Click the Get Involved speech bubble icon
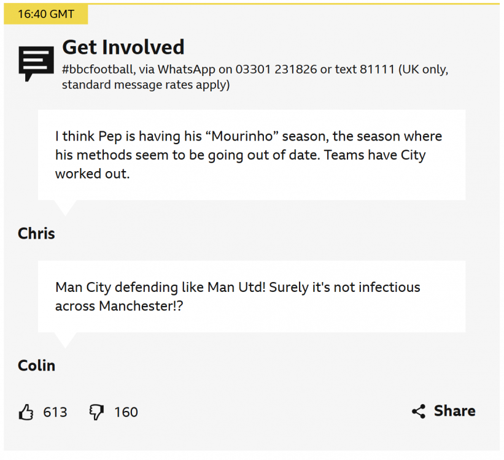This screenshot has width=504, height=460. [36, 63]
